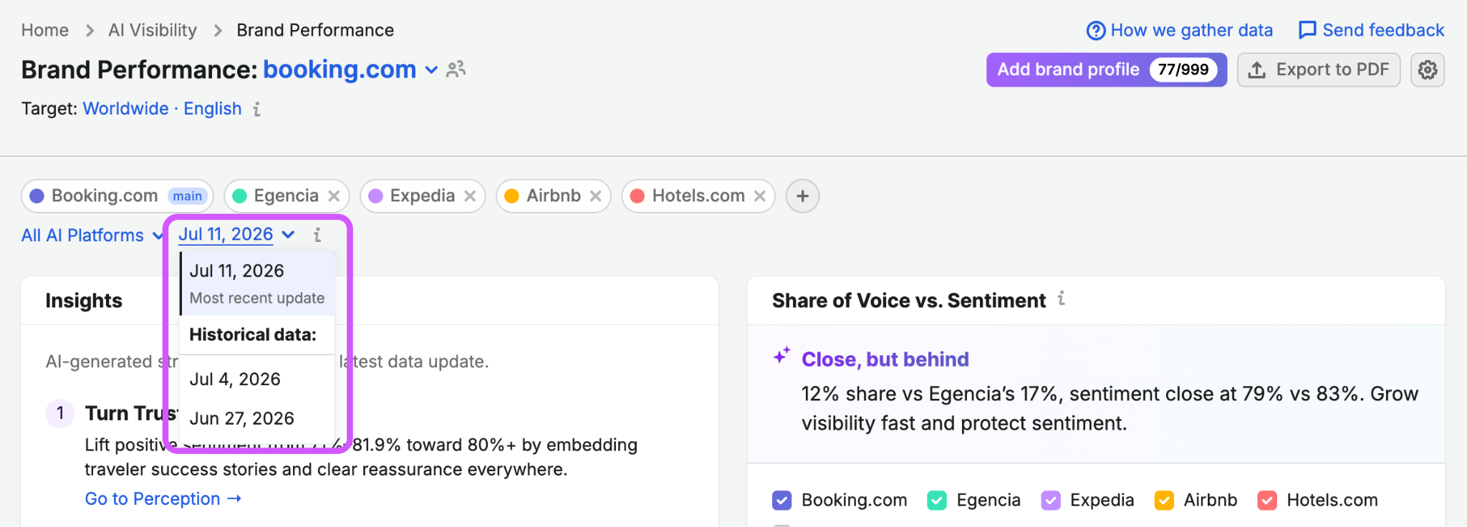
Task: Toggle the Egencia chart checkbox
Action: tap(937, 501)
